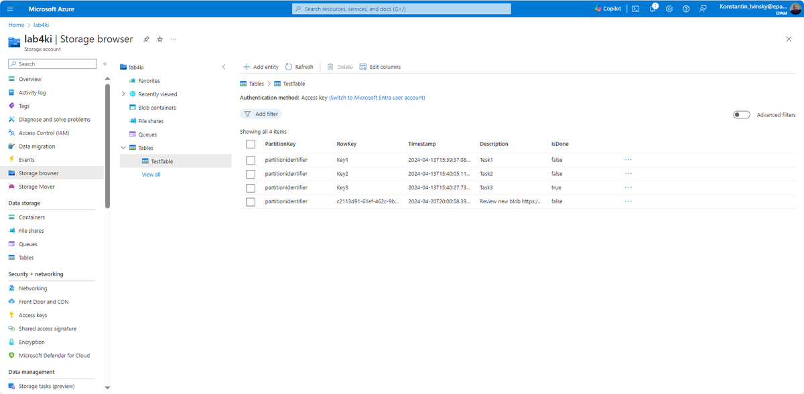Toggle Advanced filters switch
The image size is (804, 394).
click(741, 115)
